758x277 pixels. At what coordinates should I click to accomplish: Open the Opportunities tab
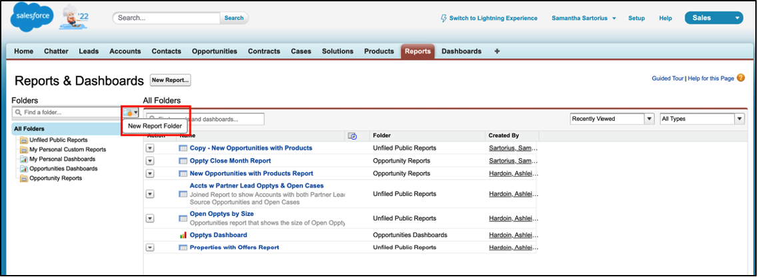coord(214,51)
